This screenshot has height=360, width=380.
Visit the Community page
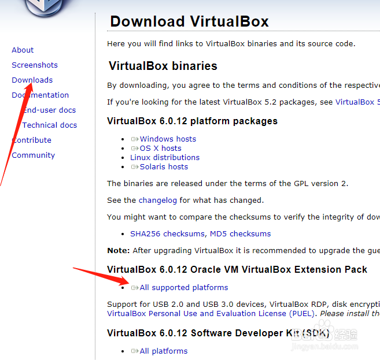[33, 155]
